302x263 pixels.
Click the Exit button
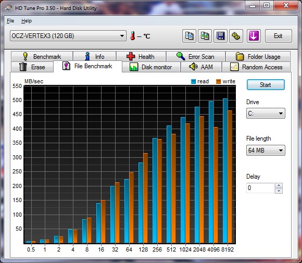279,36
